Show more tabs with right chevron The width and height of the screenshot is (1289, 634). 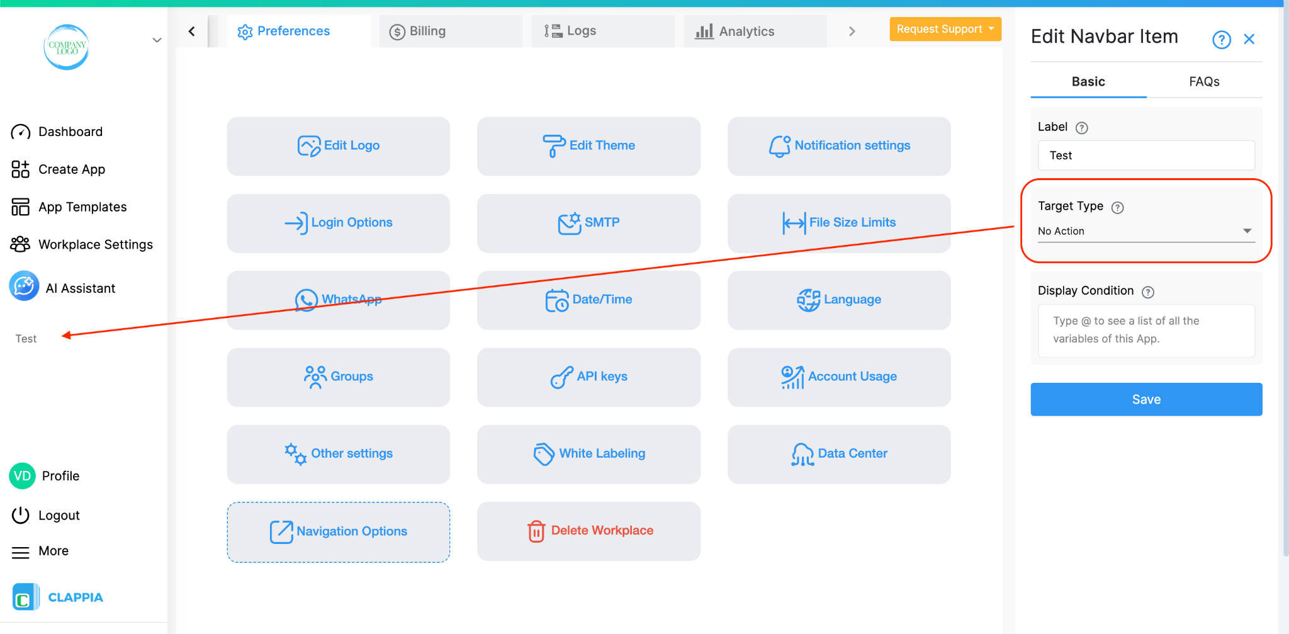point(852,31)
